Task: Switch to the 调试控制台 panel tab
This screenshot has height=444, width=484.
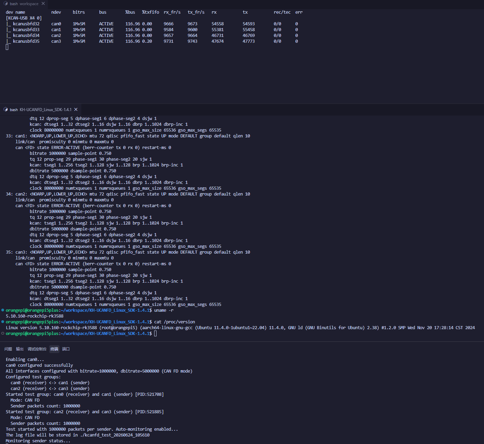Action: (37, 349)
